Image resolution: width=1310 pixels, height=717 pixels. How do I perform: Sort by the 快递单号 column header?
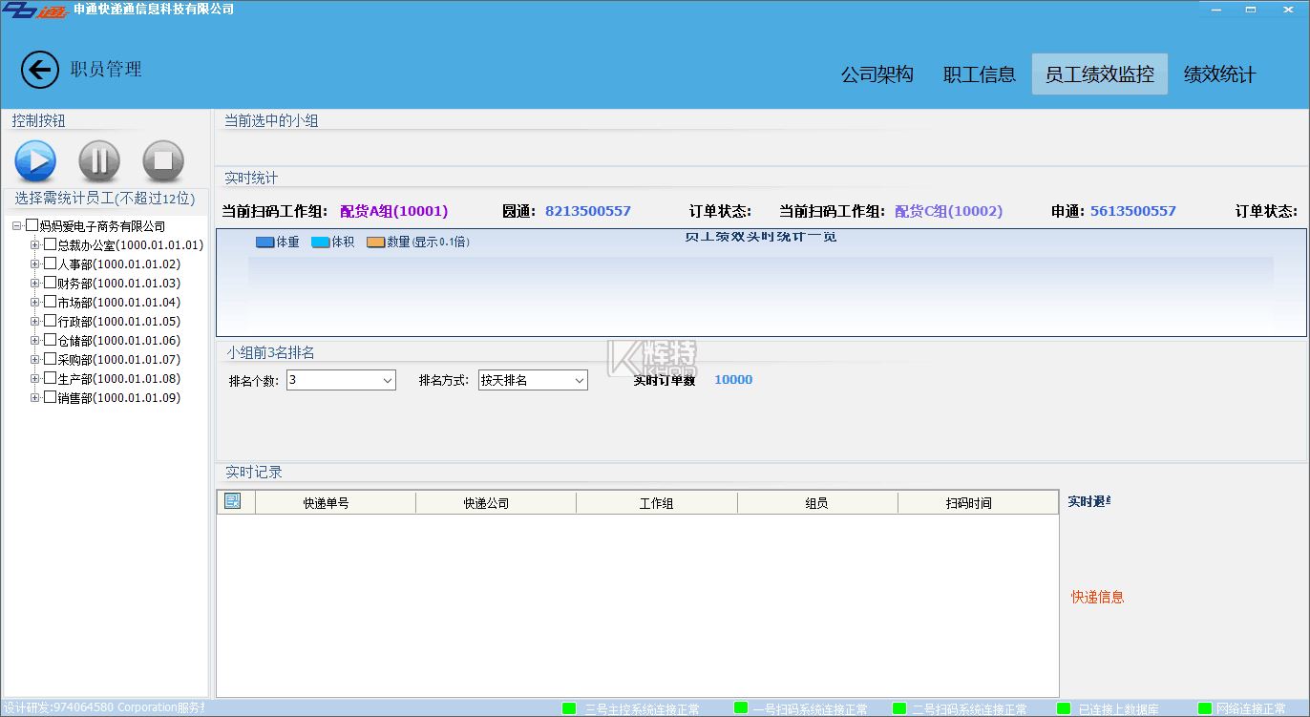point(326,503)
